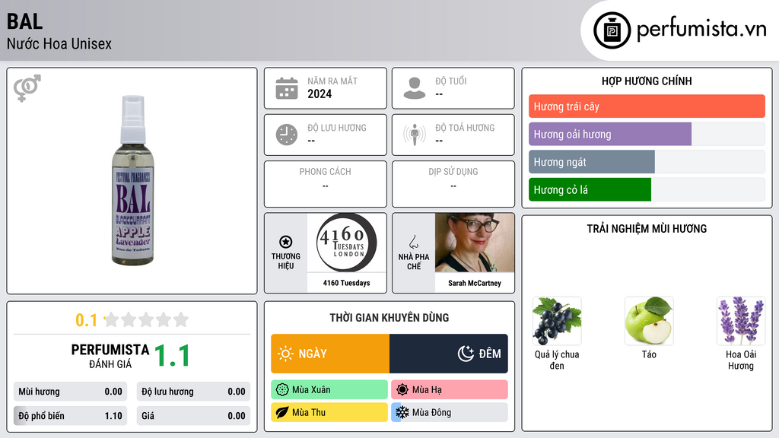The image size is (779, 438).
Task: Click the Mùi hương score row
Action: pyautogui.click(x=70, y=392)
